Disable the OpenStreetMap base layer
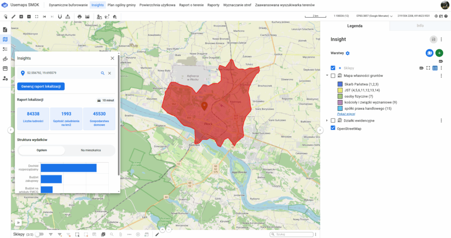Image resolution: width=451 pixels, height=238 pixels. [333, 128]
